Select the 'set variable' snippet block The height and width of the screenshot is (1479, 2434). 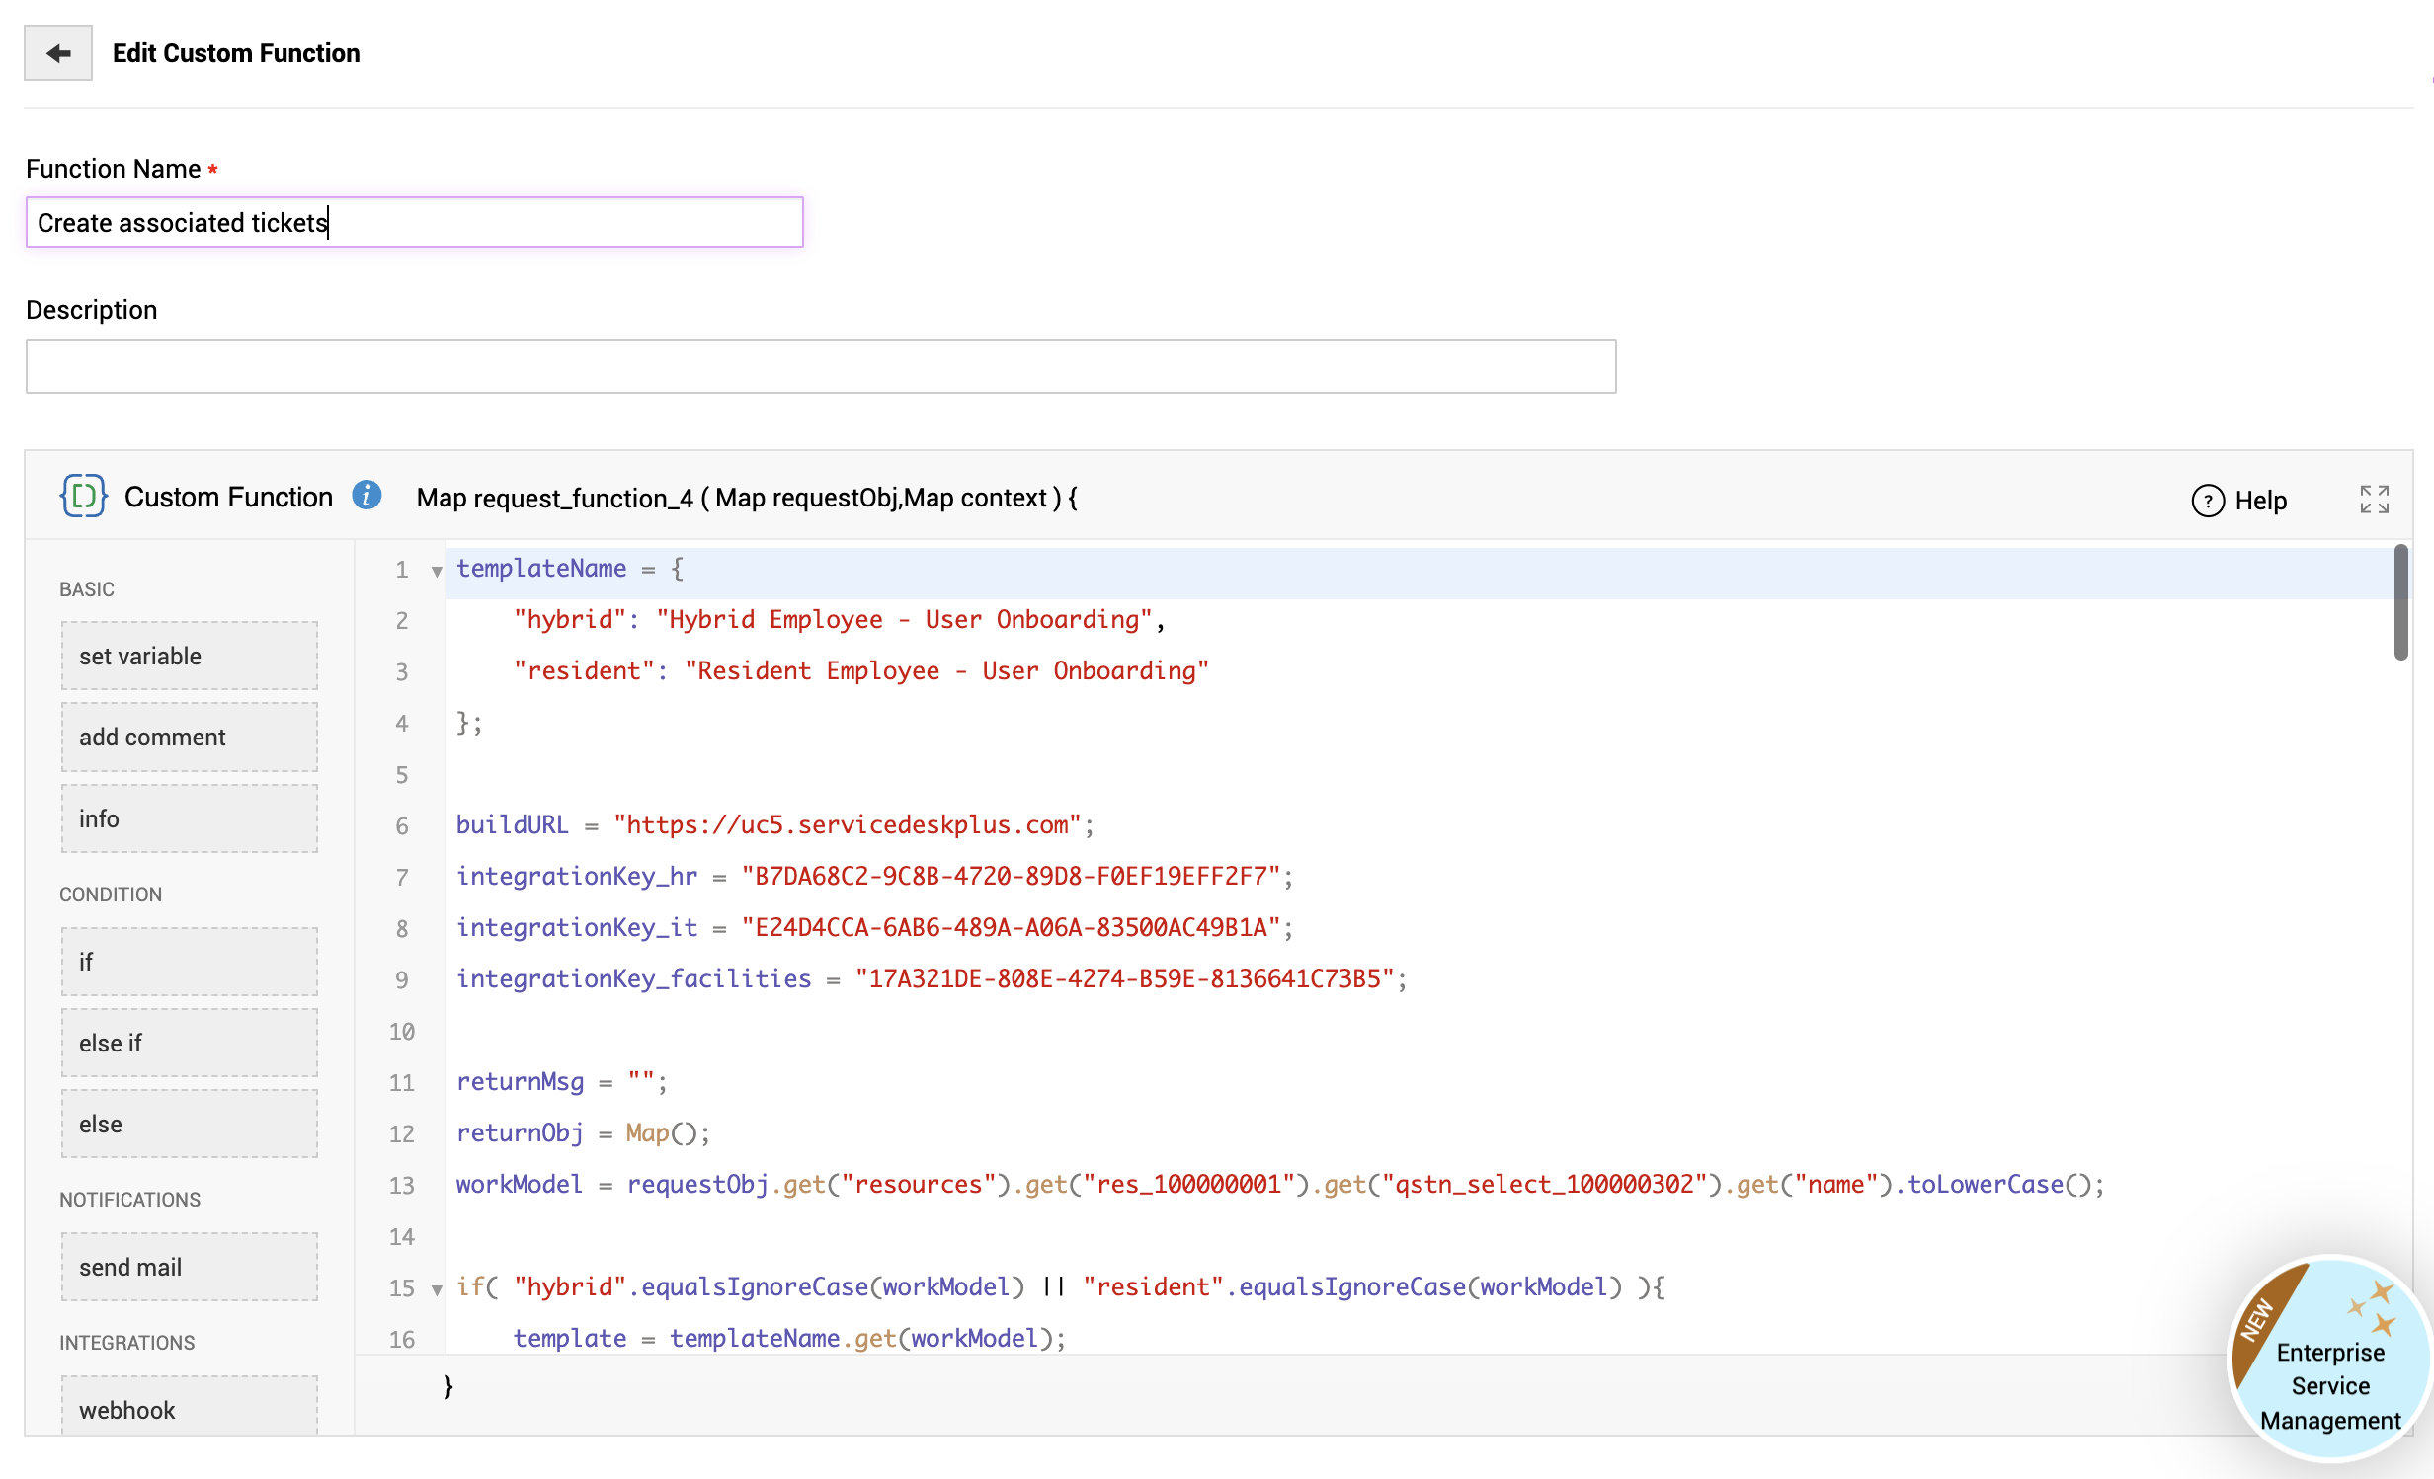click(189, 656)
